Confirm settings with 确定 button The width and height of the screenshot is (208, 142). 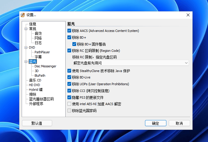(x=156, y=123)
